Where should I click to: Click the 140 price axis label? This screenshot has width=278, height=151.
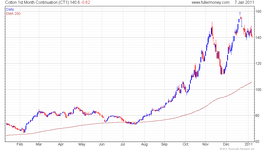pyautogui.click(x=258, y=37)
